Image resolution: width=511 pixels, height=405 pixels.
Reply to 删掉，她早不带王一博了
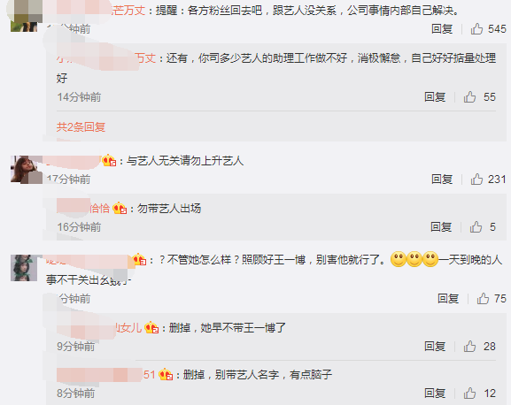tap(435, 347)
